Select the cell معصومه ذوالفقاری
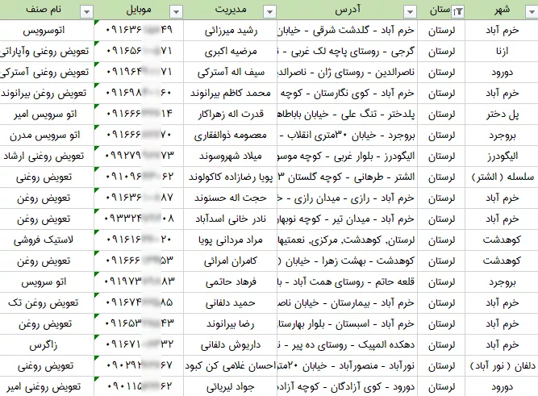Image resolution: width=538 pixels, height=396 pixels. pyautogui.click(x=230, y=135)
